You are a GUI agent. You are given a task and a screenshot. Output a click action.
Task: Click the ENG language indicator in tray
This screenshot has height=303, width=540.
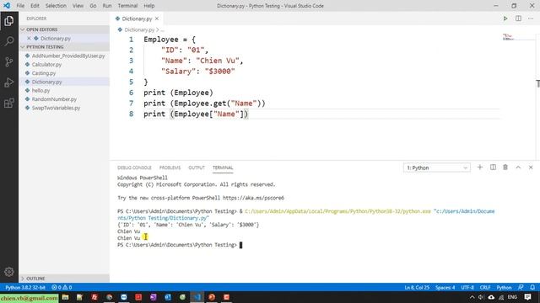pyautogui.click(x=512, y=297)
